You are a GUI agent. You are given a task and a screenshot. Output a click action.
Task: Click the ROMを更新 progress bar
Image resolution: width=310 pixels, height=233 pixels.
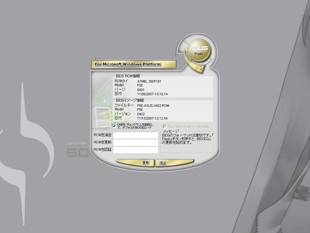[135, 143]
